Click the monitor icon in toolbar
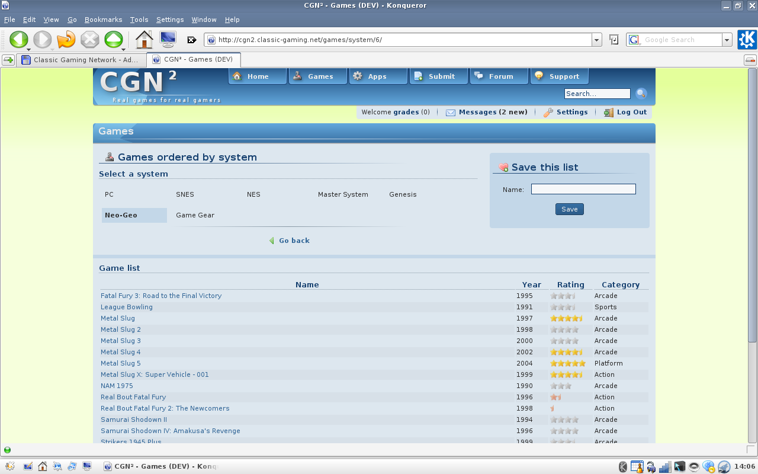Image resolution: width=758 pixels, height=474 pixels. click(x=168, y=40)
